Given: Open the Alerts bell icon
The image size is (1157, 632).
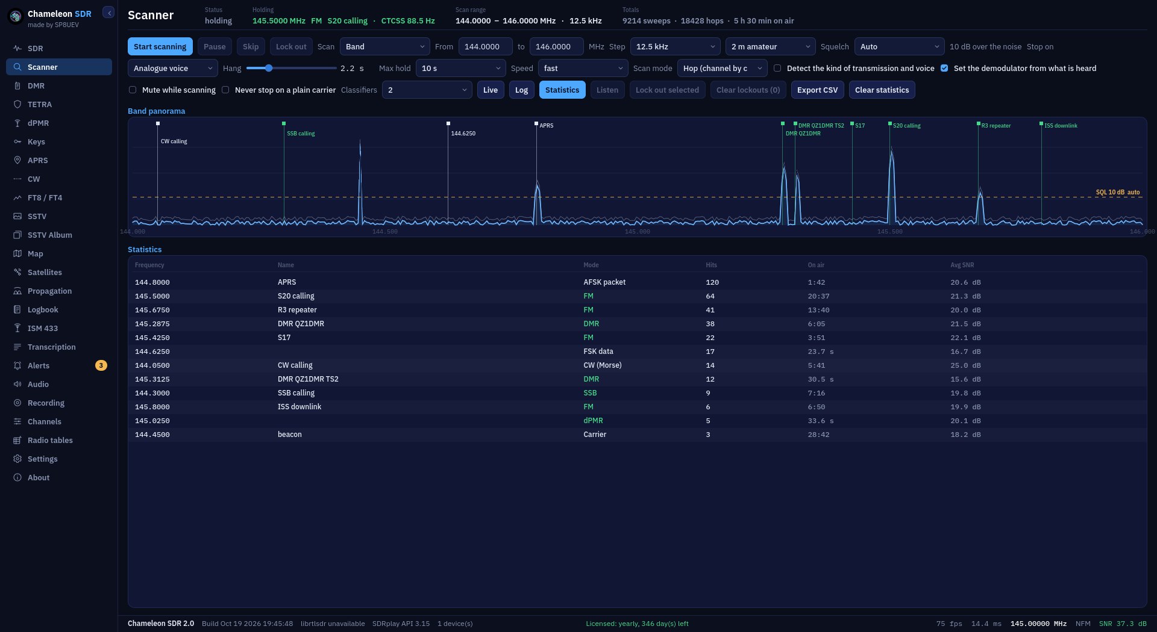Looking at the screenshot, I should pos(17,365).
